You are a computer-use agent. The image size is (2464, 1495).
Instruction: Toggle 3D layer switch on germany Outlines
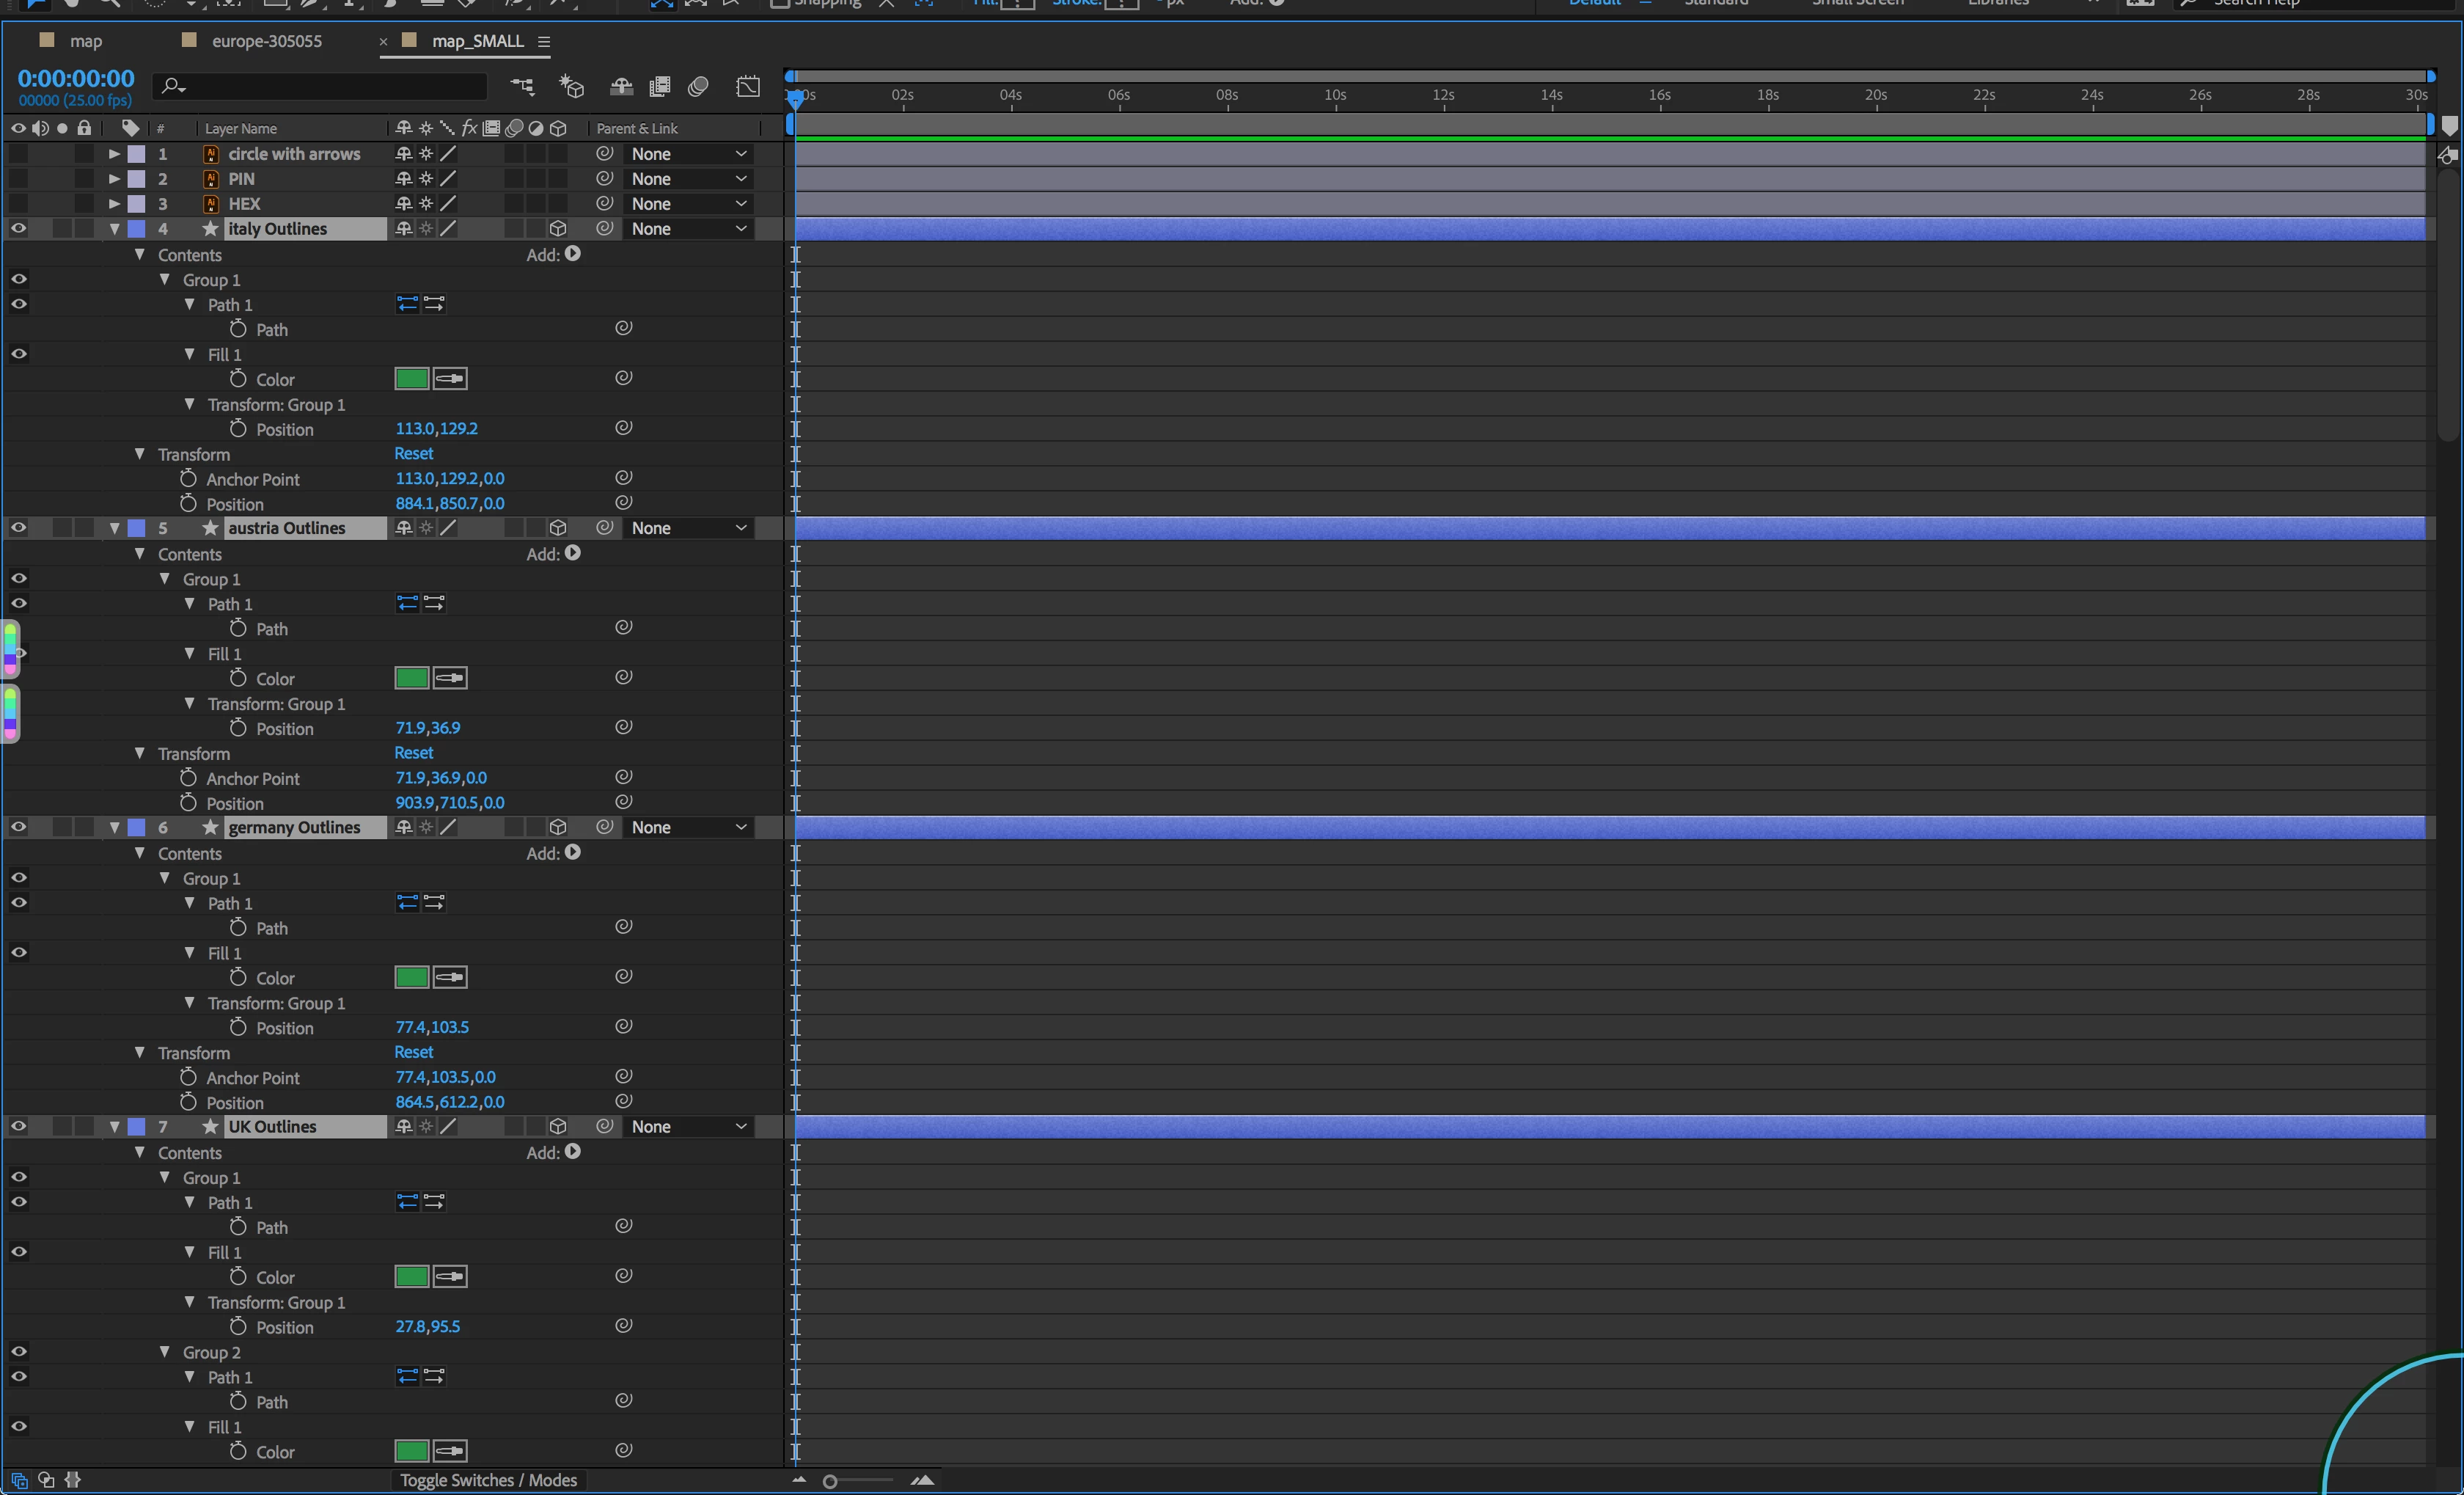558,827
